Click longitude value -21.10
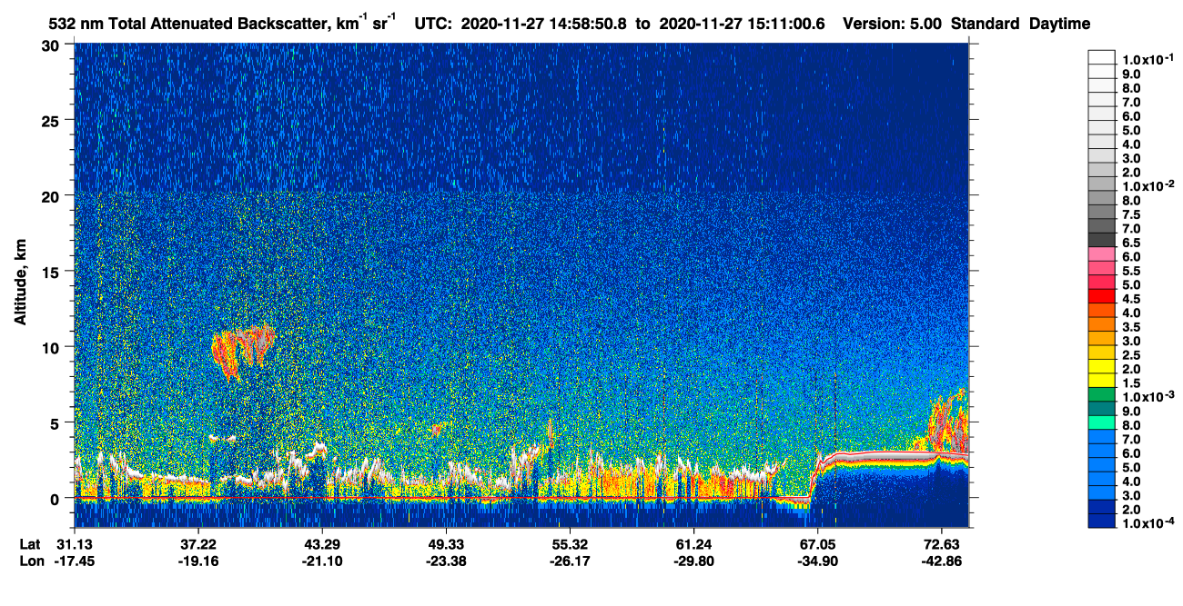 322,561
